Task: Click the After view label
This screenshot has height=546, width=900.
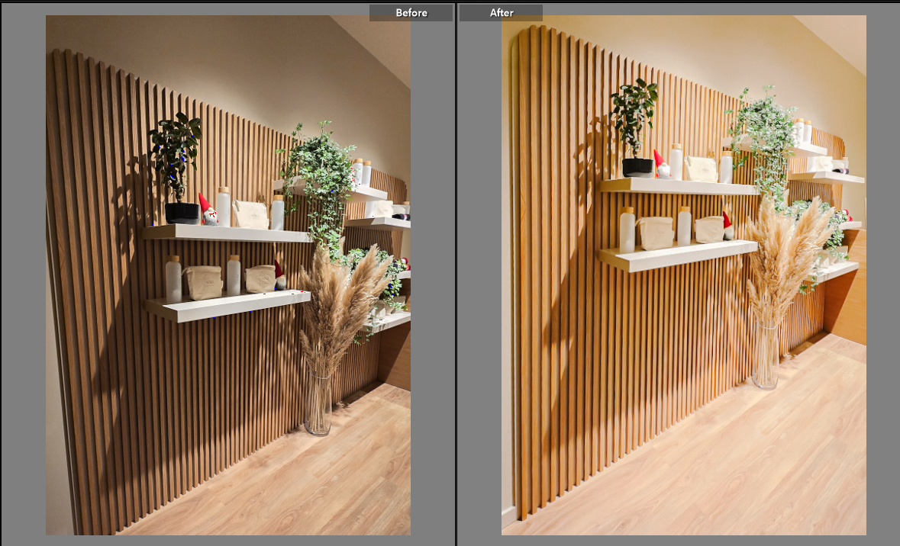Action: tap(502, 13)
